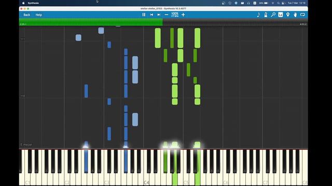The width and height of the screenshot is (332, 186).
Task: Pause the song playback
Action: point(144,15)
